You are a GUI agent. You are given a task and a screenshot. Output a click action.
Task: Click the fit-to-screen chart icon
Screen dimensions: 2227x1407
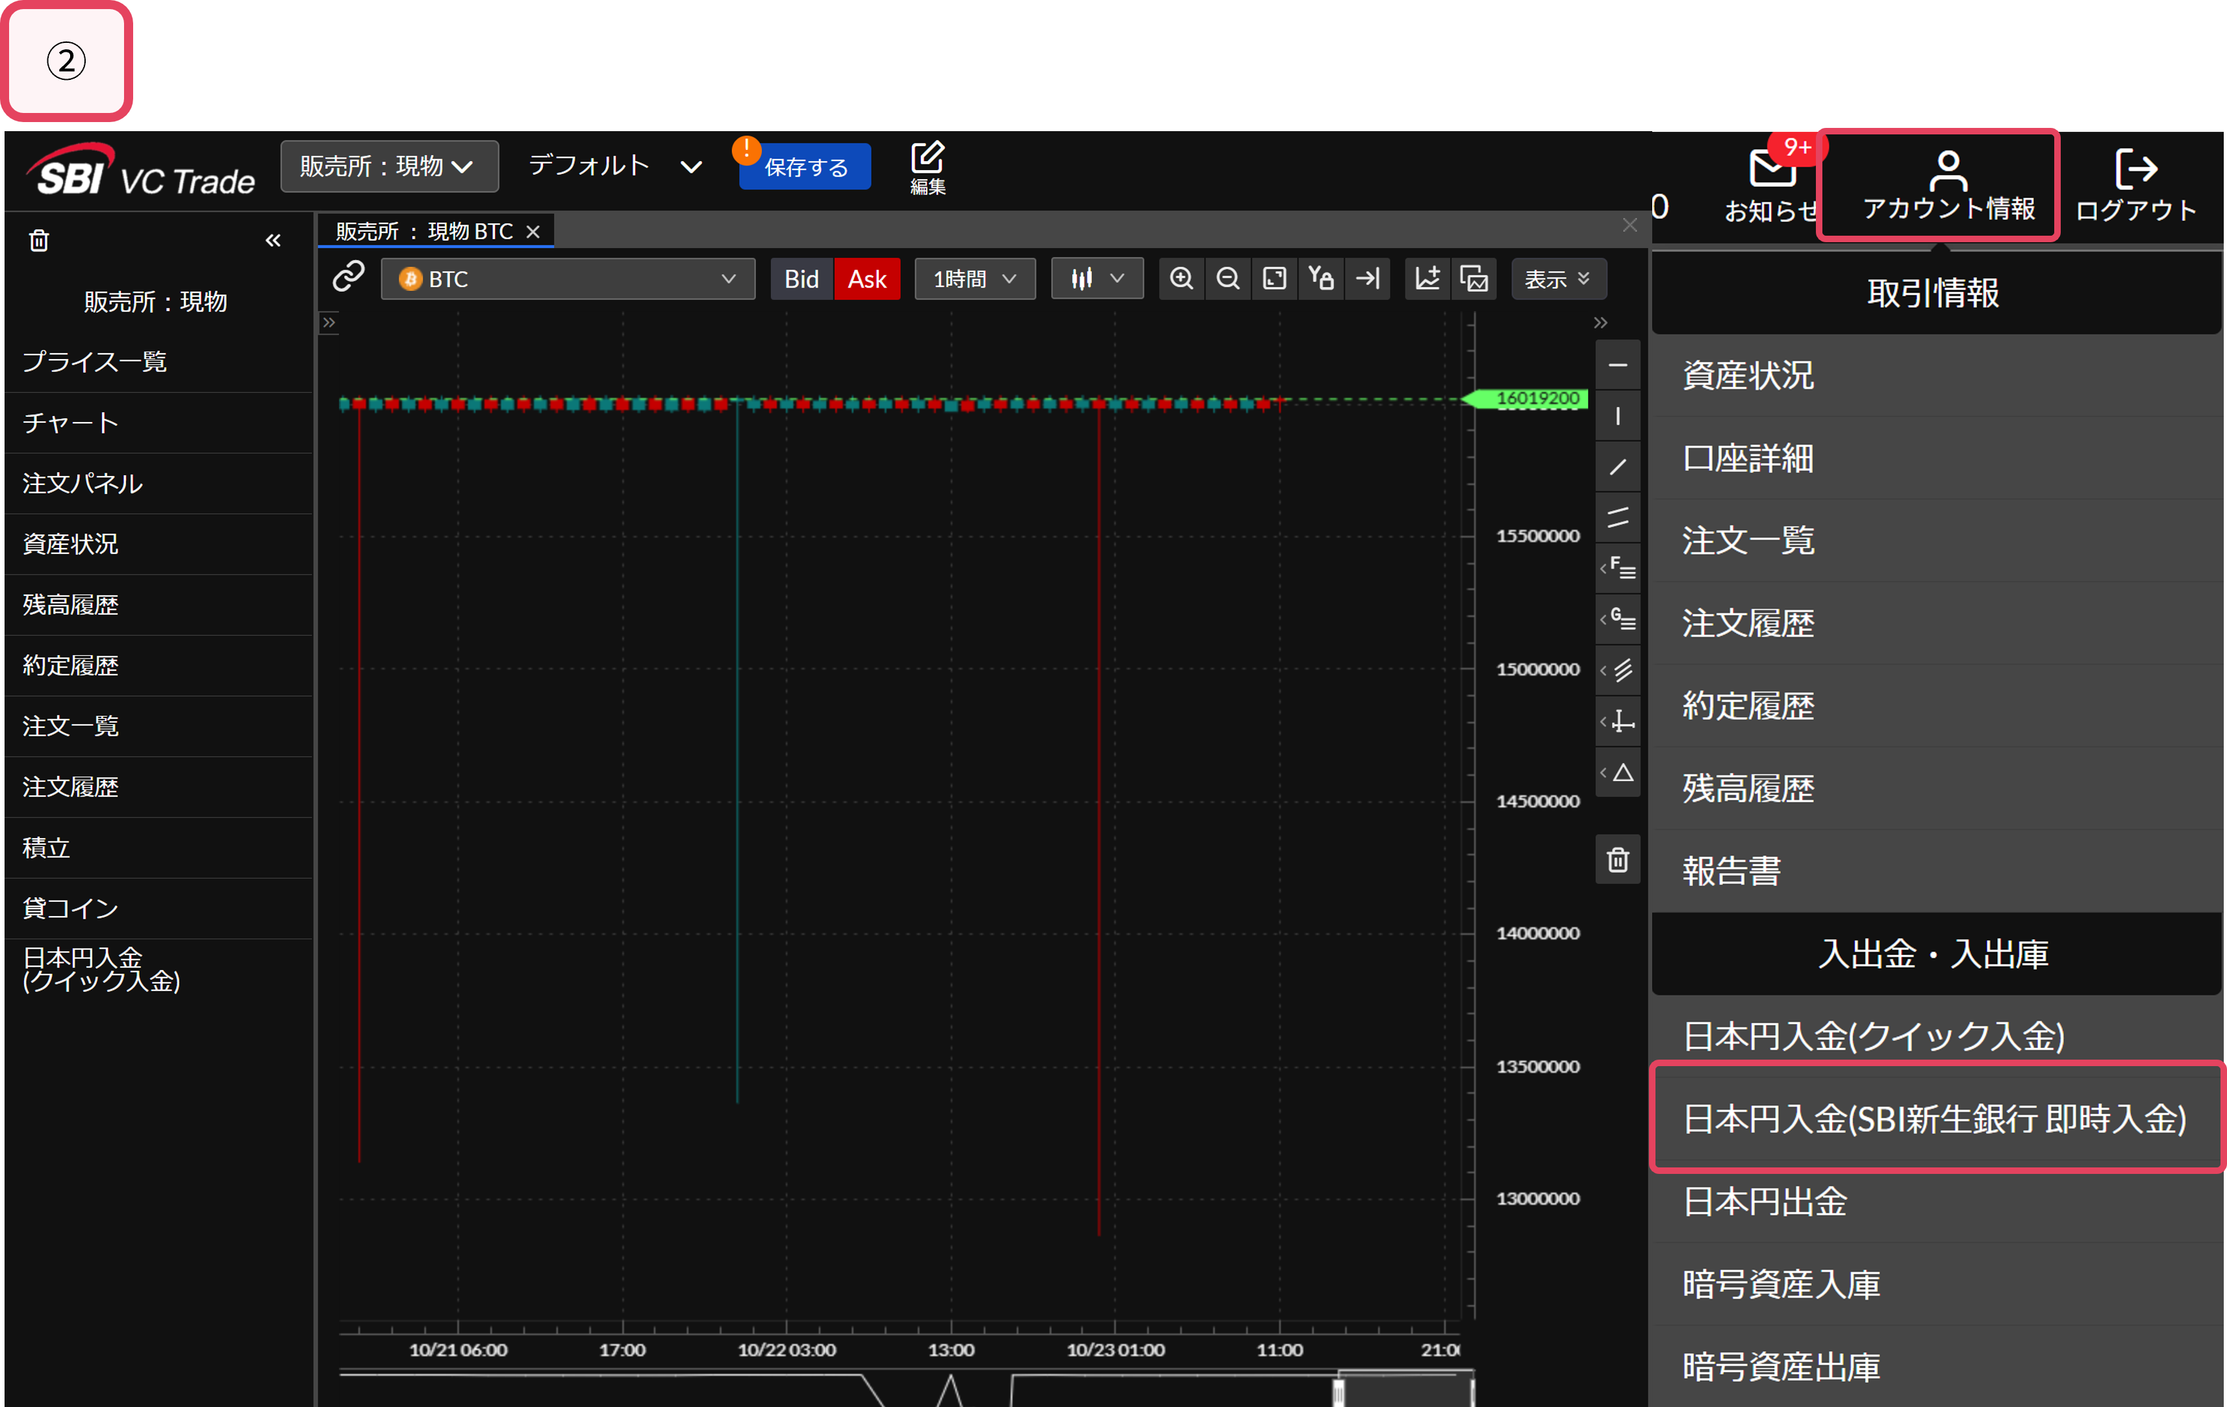[x=1274, y=279]
